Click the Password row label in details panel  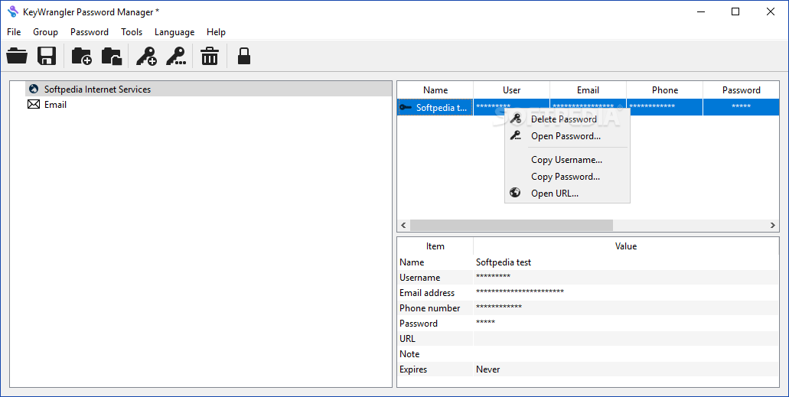(418, 323)
